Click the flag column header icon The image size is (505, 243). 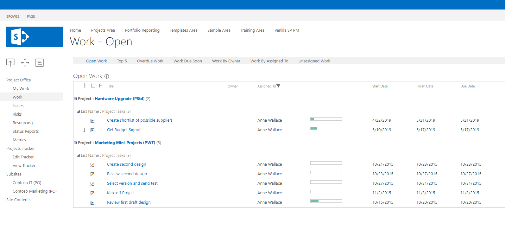pos(101,86)
